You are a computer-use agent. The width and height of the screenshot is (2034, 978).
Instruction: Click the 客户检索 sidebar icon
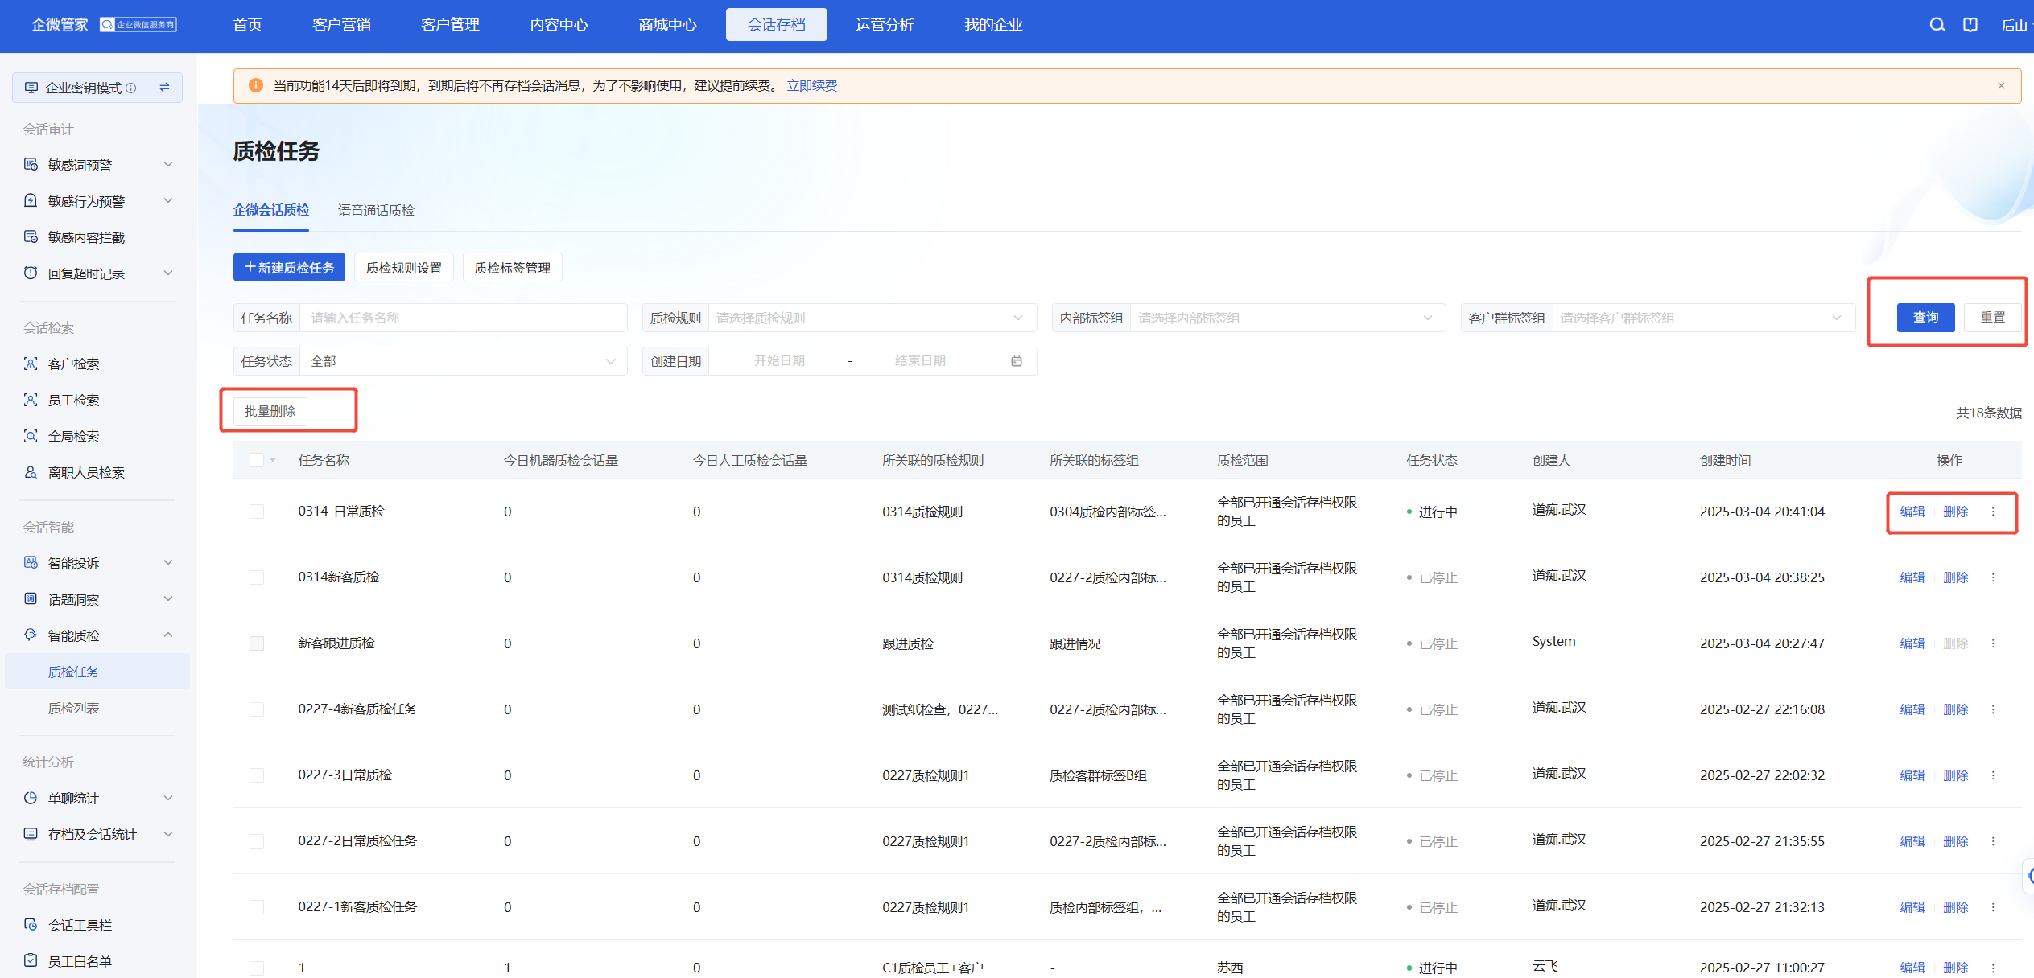(x=31, y=364)
